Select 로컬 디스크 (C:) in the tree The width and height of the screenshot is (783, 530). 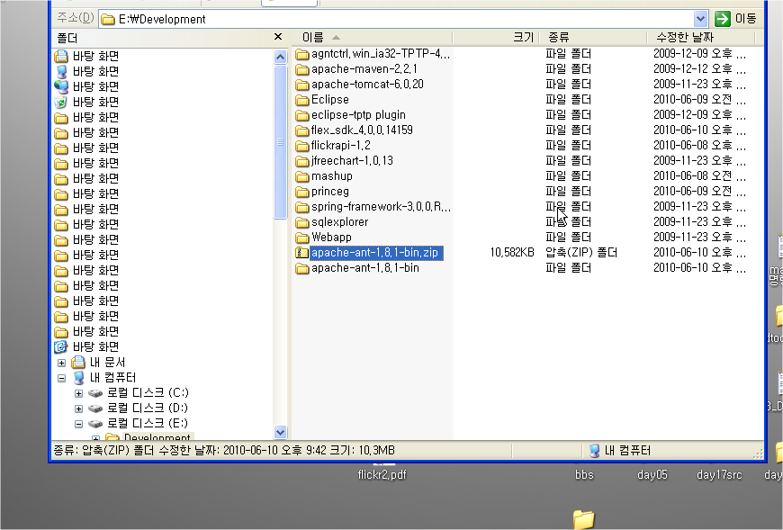(x=148, y=393)
